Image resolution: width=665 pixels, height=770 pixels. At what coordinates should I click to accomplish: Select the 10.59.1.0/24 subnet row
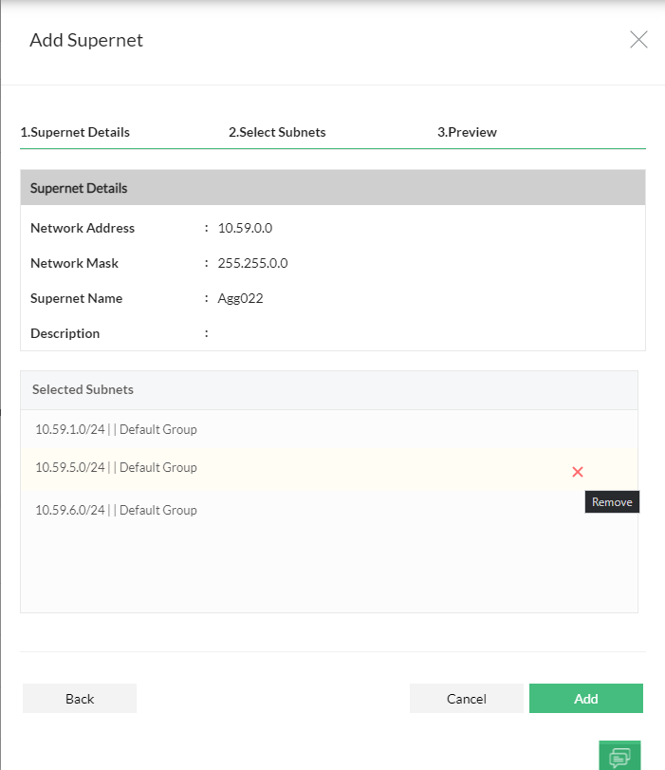tap(117, 429)
